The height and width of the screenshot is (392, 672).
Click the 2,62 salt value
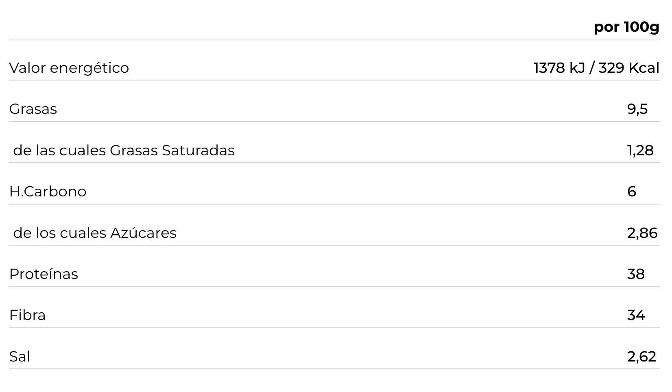[641, 357]
